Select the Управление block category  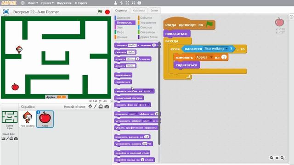click(148, 22)
